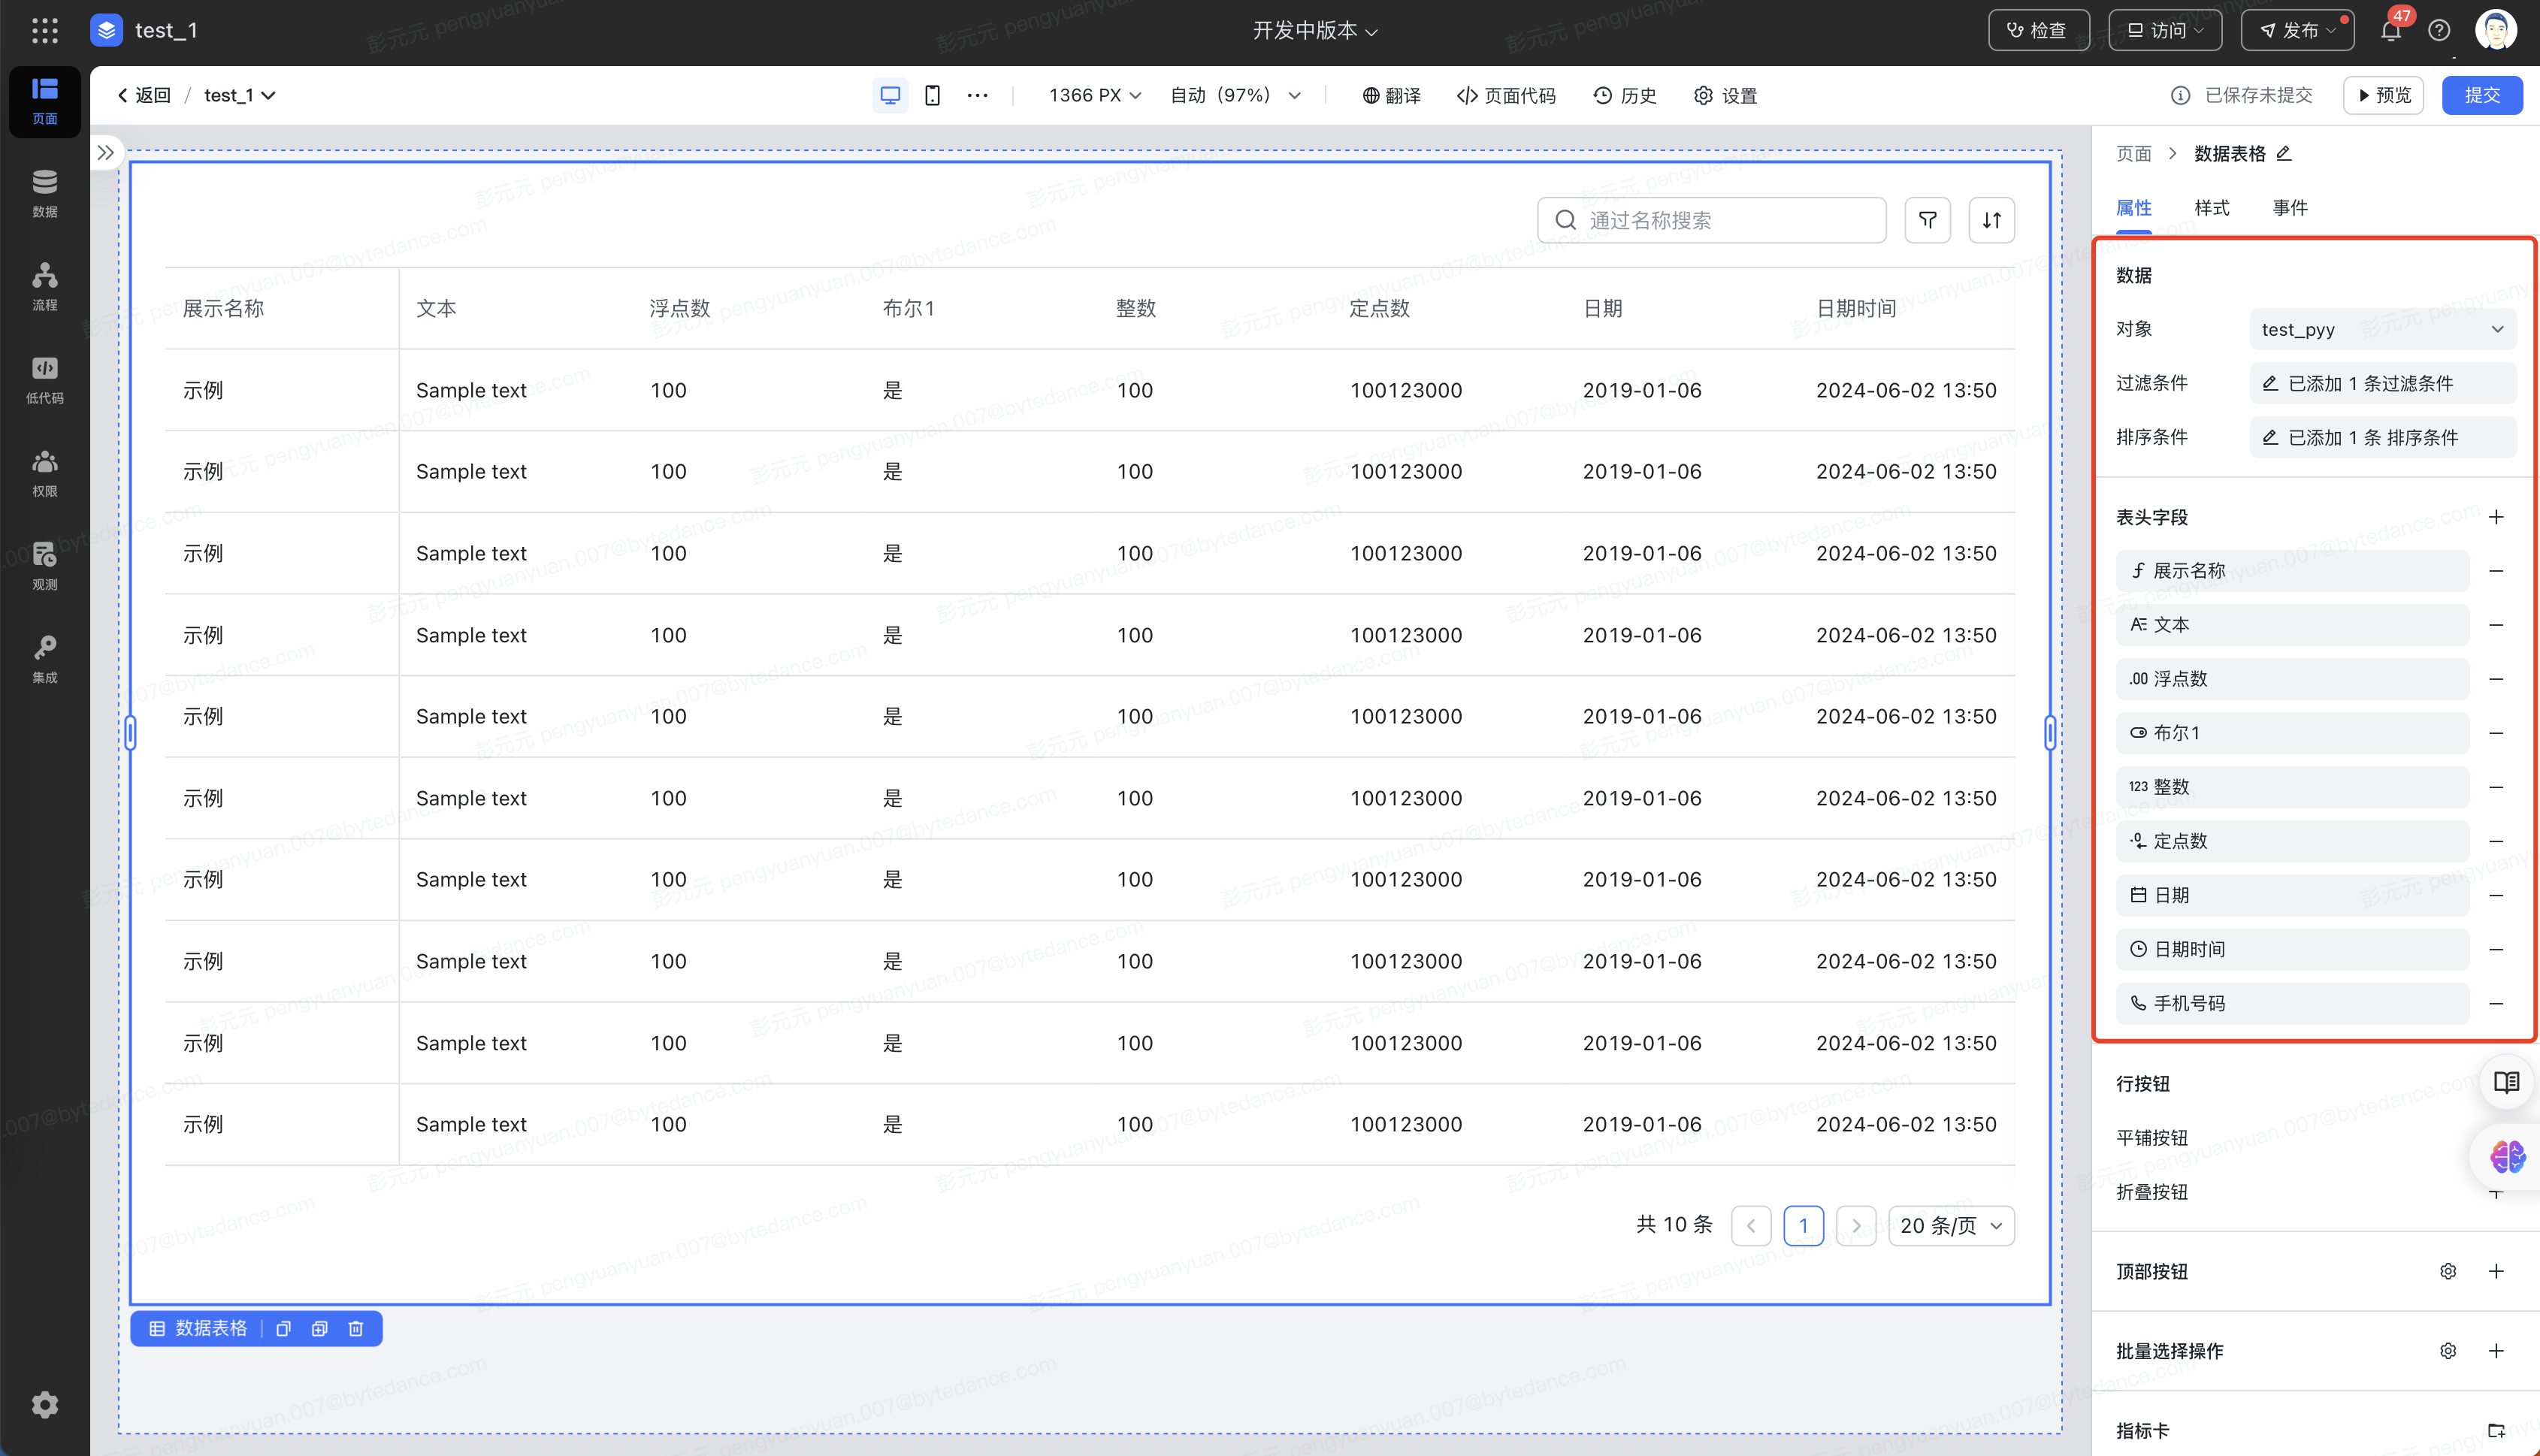Click the settings gear beside 顶部按钮
Image resolution: width=2540 pixels, height=1456 pixels.
coord(2448,1271)
